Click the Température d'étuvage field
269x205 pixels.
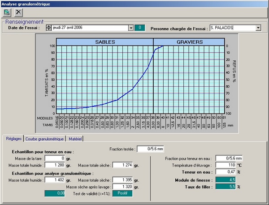(229, 165)
